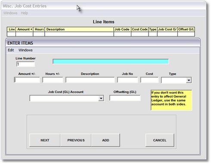Select the Description column header in Line Items
The image size is (211, 164).
[79, 29]
